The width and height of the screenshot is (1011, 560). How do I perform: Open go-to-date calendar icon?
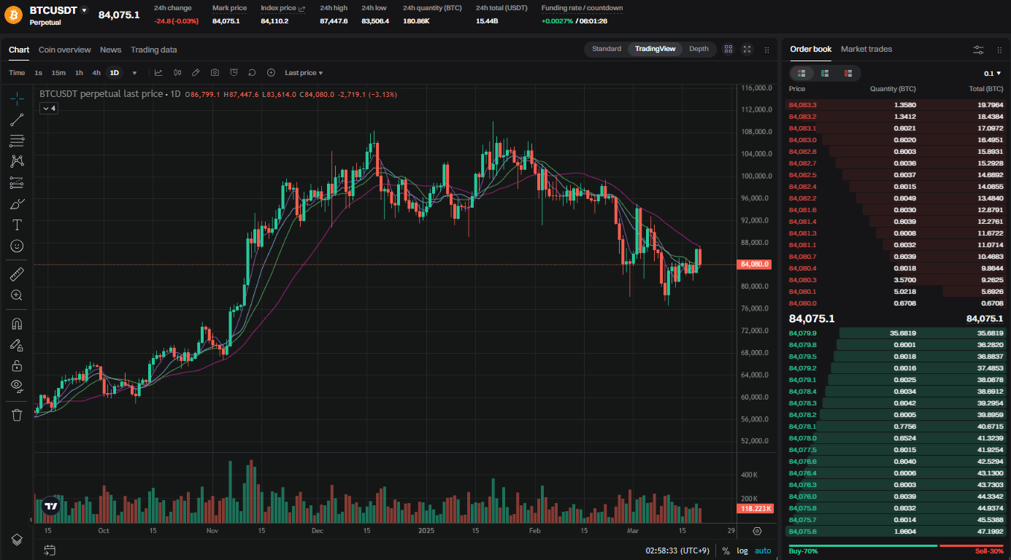pyautogui.click(x=49, y=551)
